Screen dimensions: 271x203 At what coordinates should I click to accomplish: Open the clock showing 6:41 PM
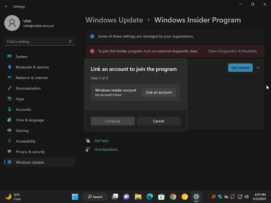[259, 197]
